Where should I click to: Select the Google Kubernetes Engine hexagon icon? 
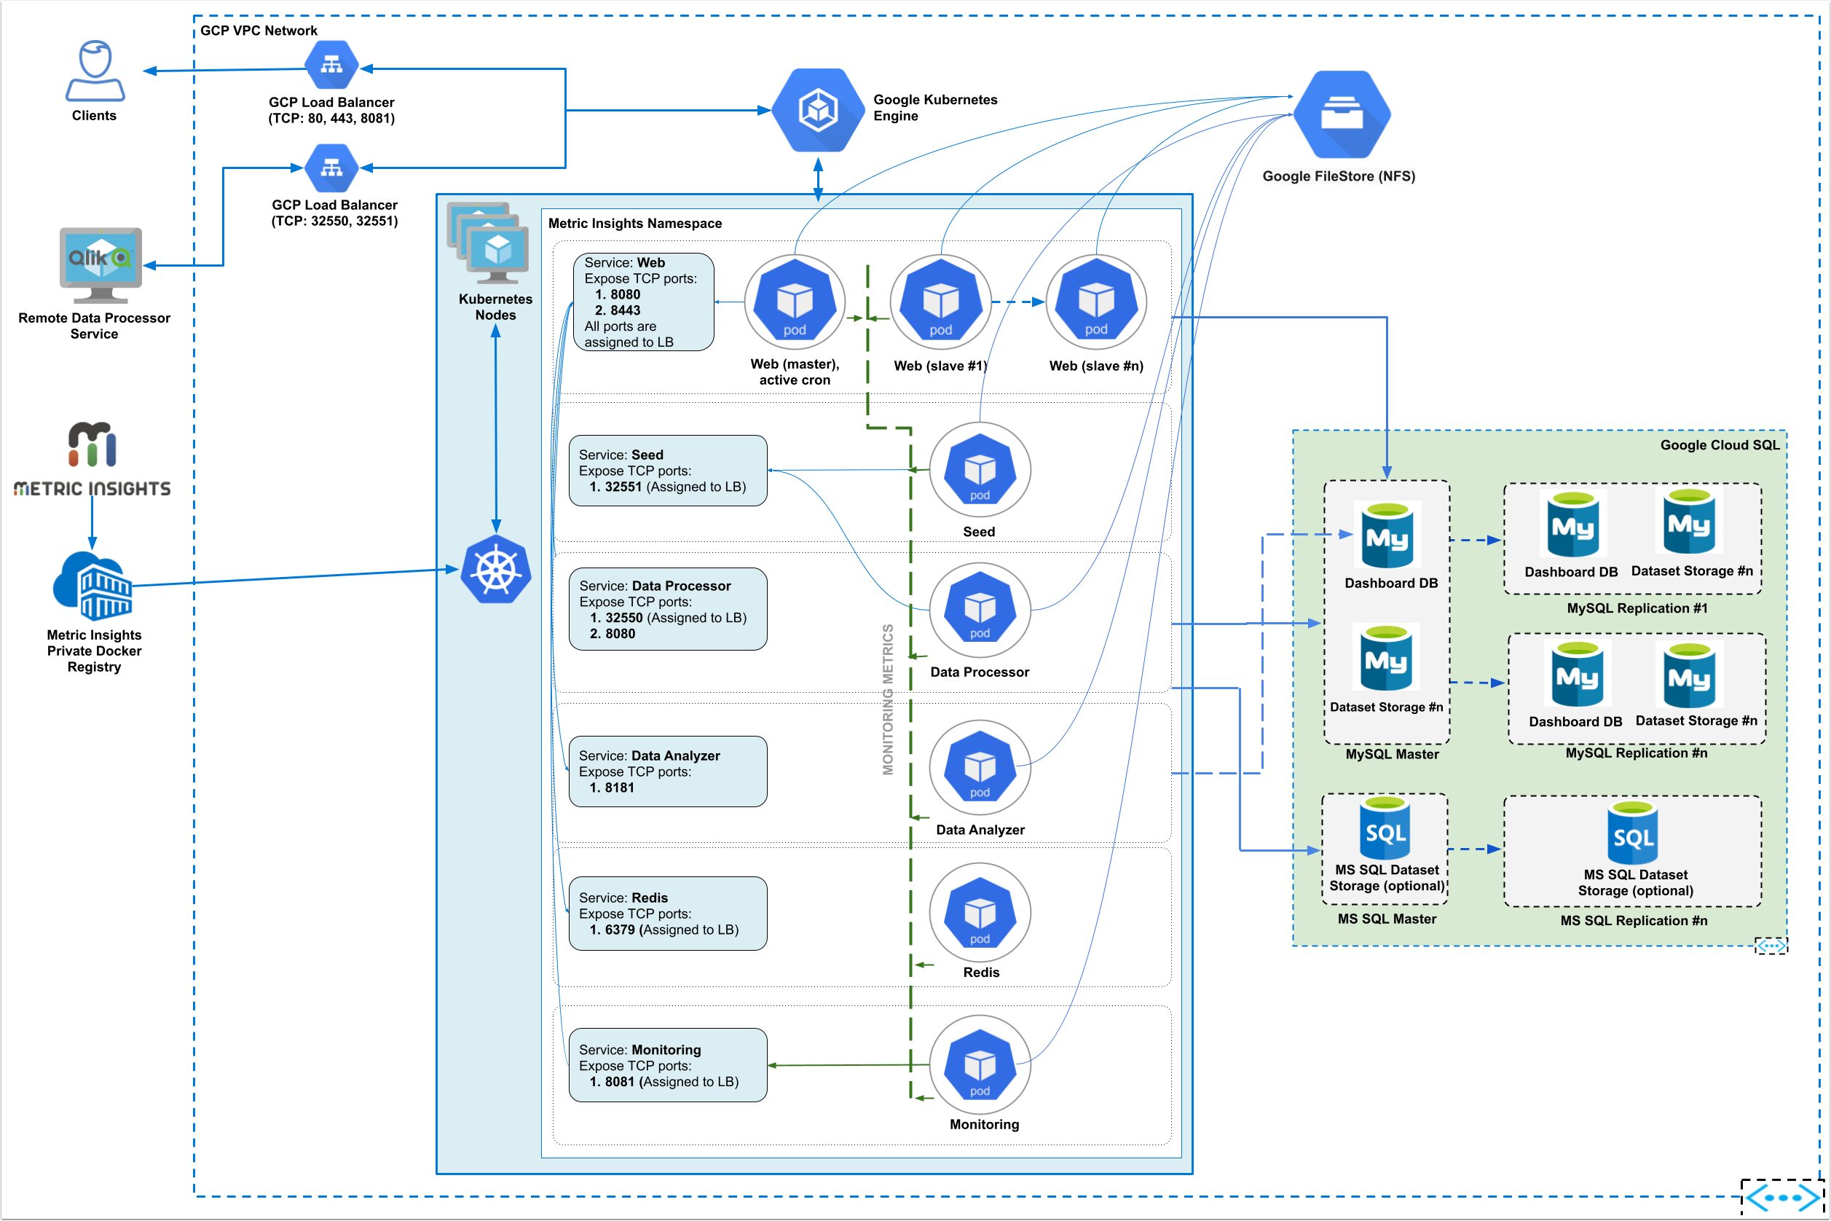click(x=817, y=110)
